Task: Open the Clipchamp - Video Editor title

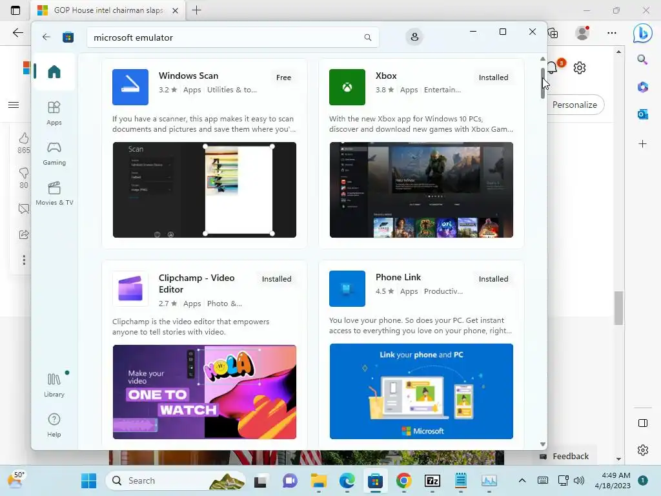Action: coord(196,284)
